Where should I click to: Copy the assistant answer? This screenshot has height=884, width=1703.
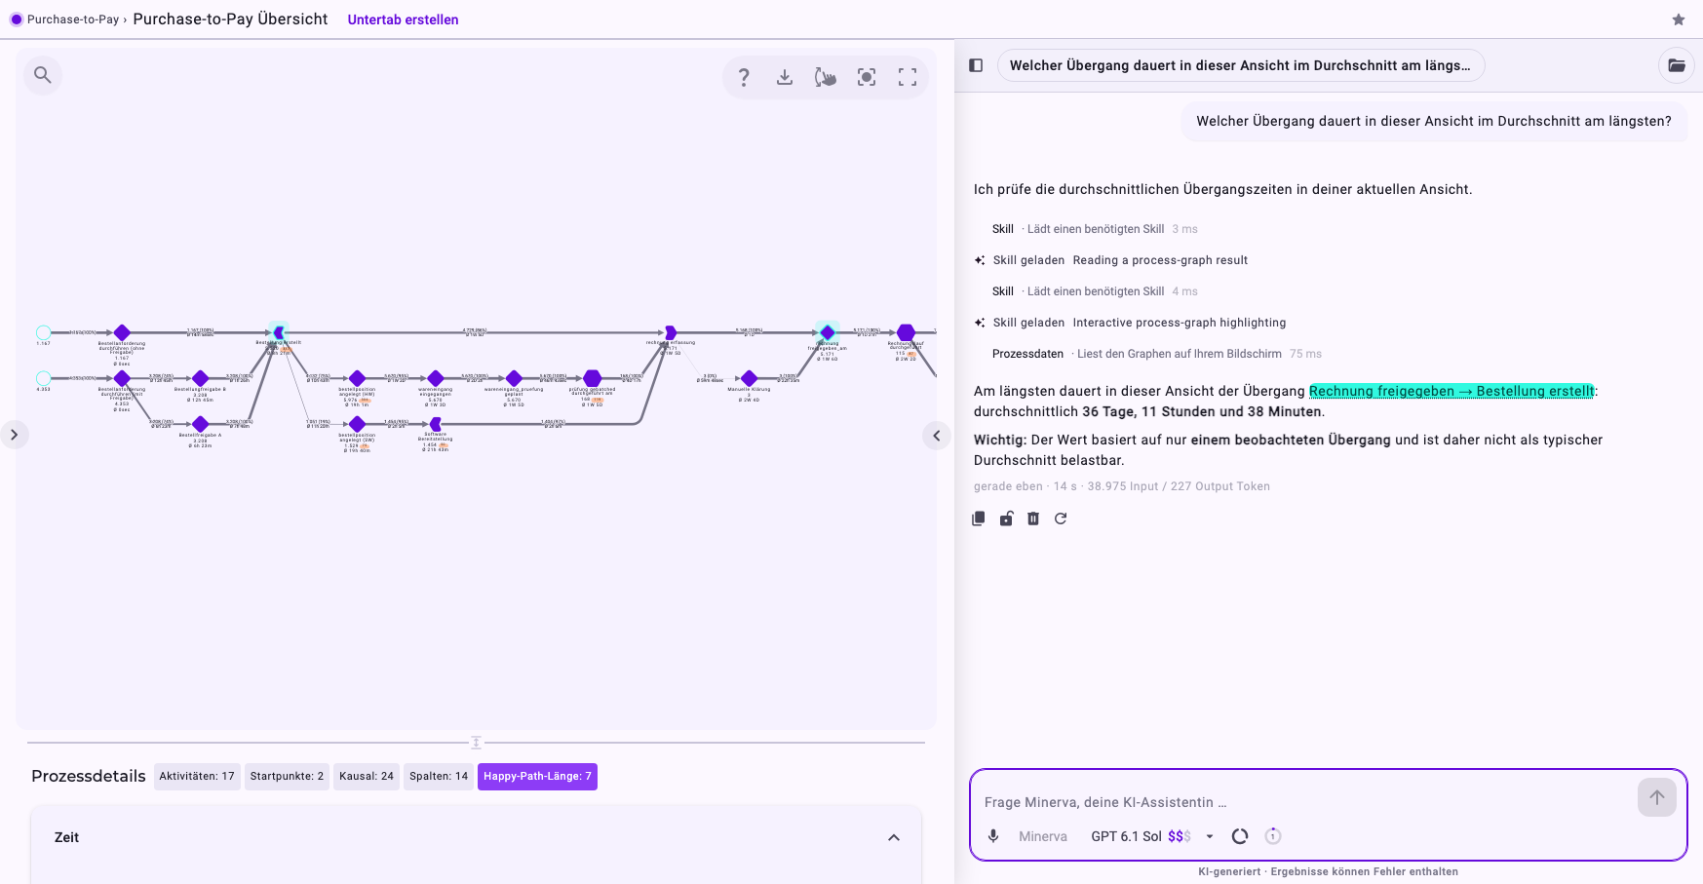pyautogui.click(x=979, y=519)
